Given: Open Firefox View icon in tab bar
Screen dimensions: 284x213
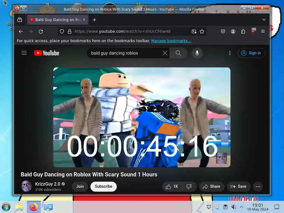Looking at the screenshot, I should 20,20.
